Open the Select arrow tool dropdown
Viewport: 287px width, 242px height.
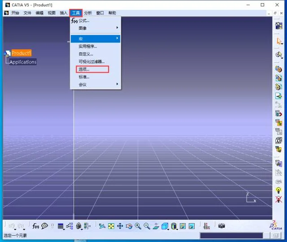282,44
